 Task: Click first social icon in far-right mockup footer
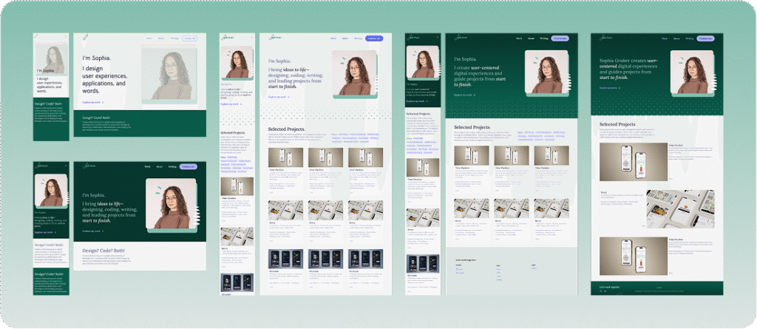[602, 291]
